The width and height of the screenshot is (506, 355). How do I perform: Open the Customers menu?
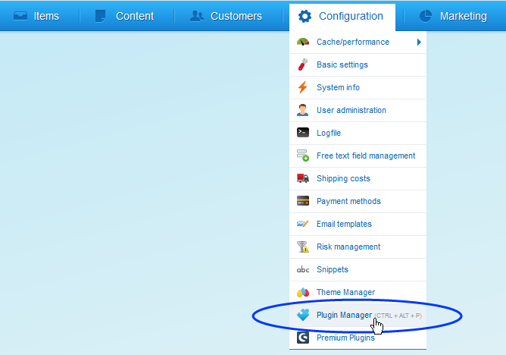(x=226, y=16)
